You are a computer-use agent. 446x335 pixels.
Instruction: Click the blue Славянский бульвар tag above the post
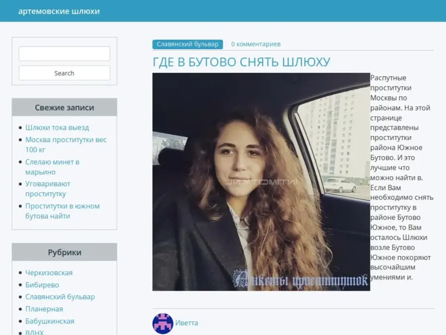pyautogui.click(x=187, y=44)
